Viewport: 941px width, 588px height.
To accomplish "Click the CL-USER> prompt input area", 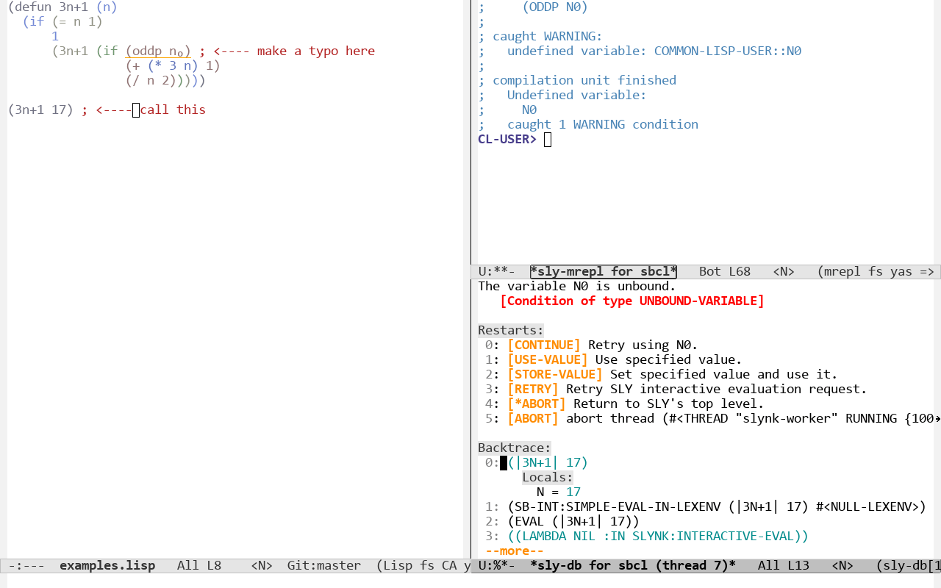I will pos(547,139).
